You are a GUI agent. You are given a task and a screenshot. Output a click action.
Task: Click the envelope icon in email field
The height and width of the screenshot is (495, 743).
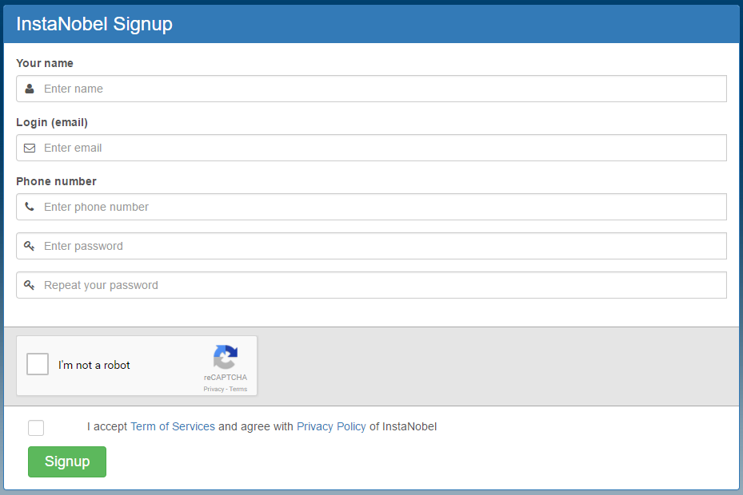coord(30,148)
